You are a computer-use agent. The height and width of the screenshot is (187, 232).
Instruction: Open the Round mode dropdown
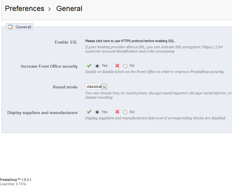click(96, 87)
